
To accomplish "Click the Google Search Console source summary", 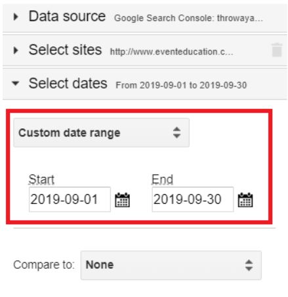I will [188, 18].
